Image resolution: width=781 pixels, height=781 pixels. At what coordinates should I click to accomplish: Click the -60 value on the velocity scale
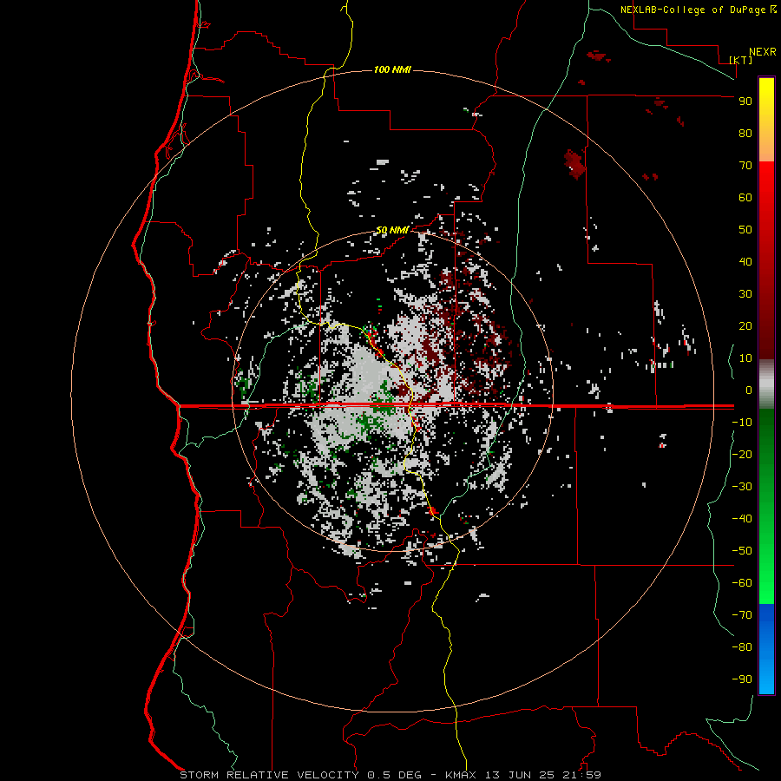click(x=742, y=583)
